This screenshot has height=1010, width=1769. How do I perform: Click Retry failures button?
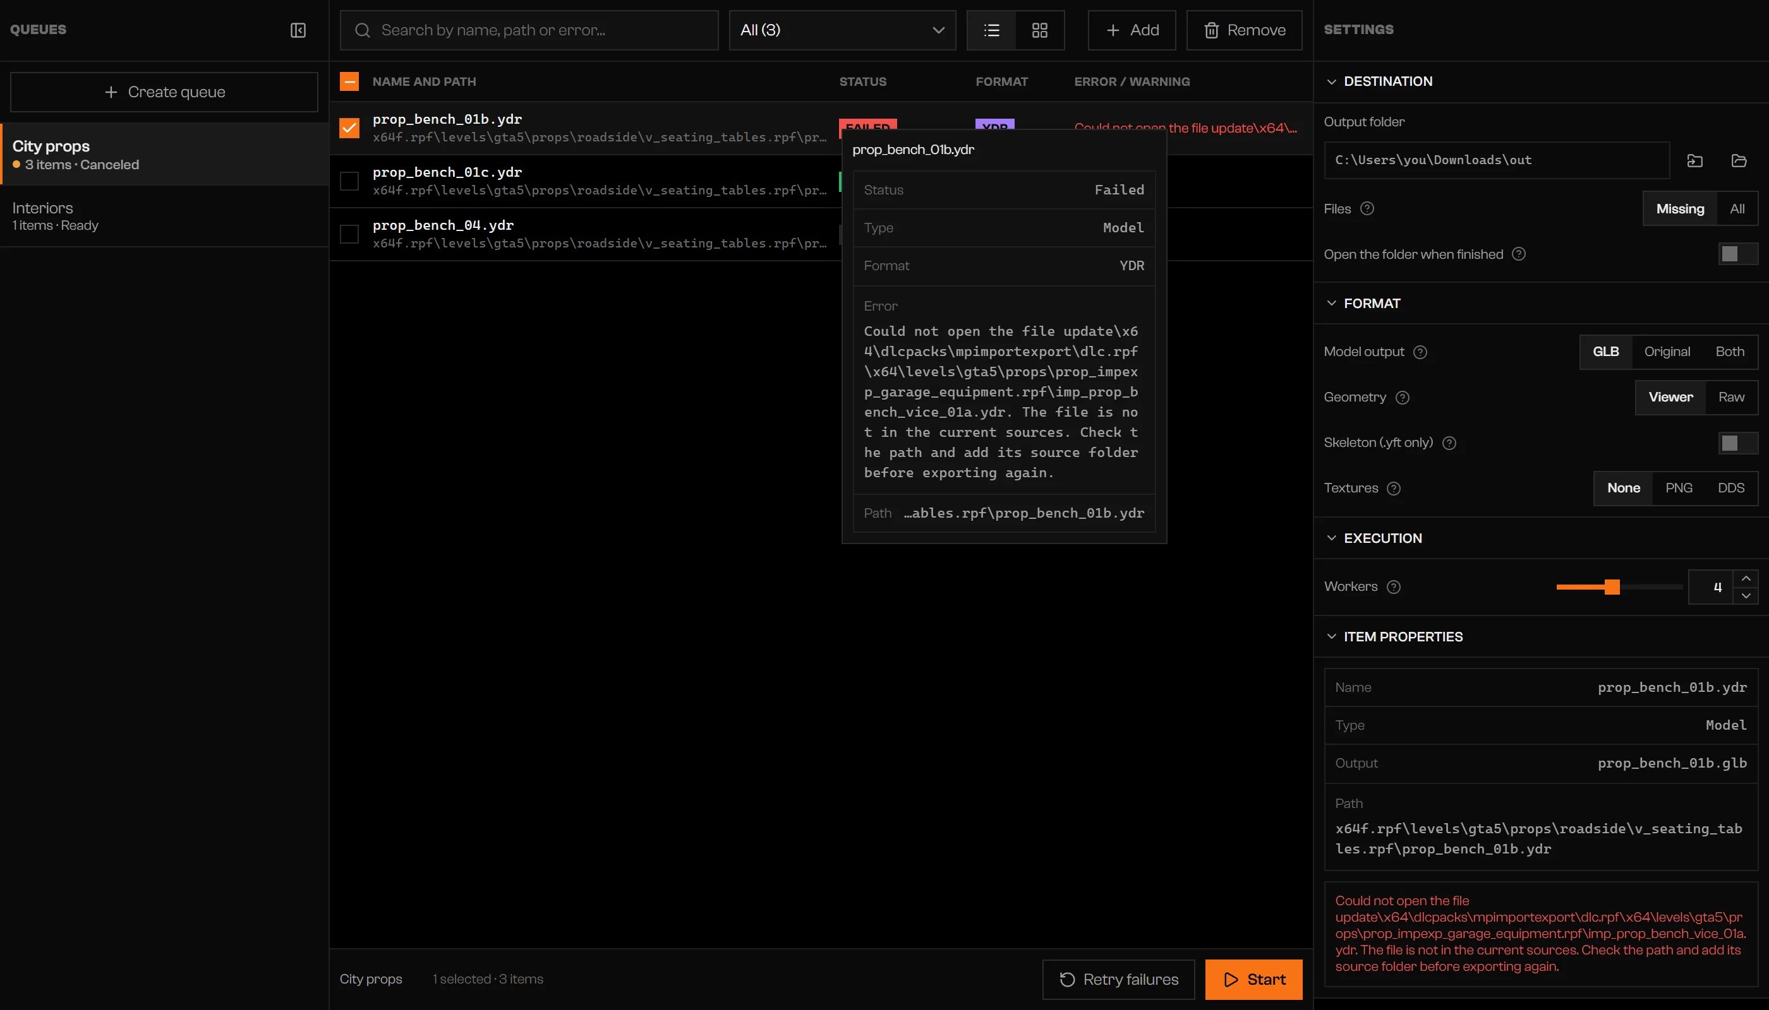1118,980
